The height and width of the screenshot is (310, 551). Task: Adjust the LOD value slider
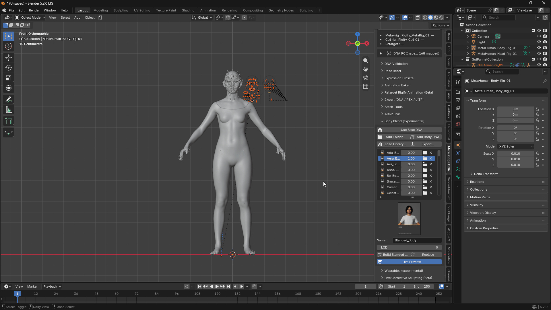pyautogui.click(x=409, y=247)
